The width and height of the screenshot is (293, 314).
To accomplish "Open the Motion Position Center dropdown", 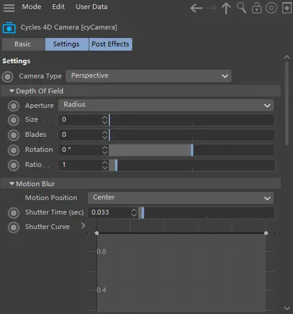I will [x=181, y=198].
